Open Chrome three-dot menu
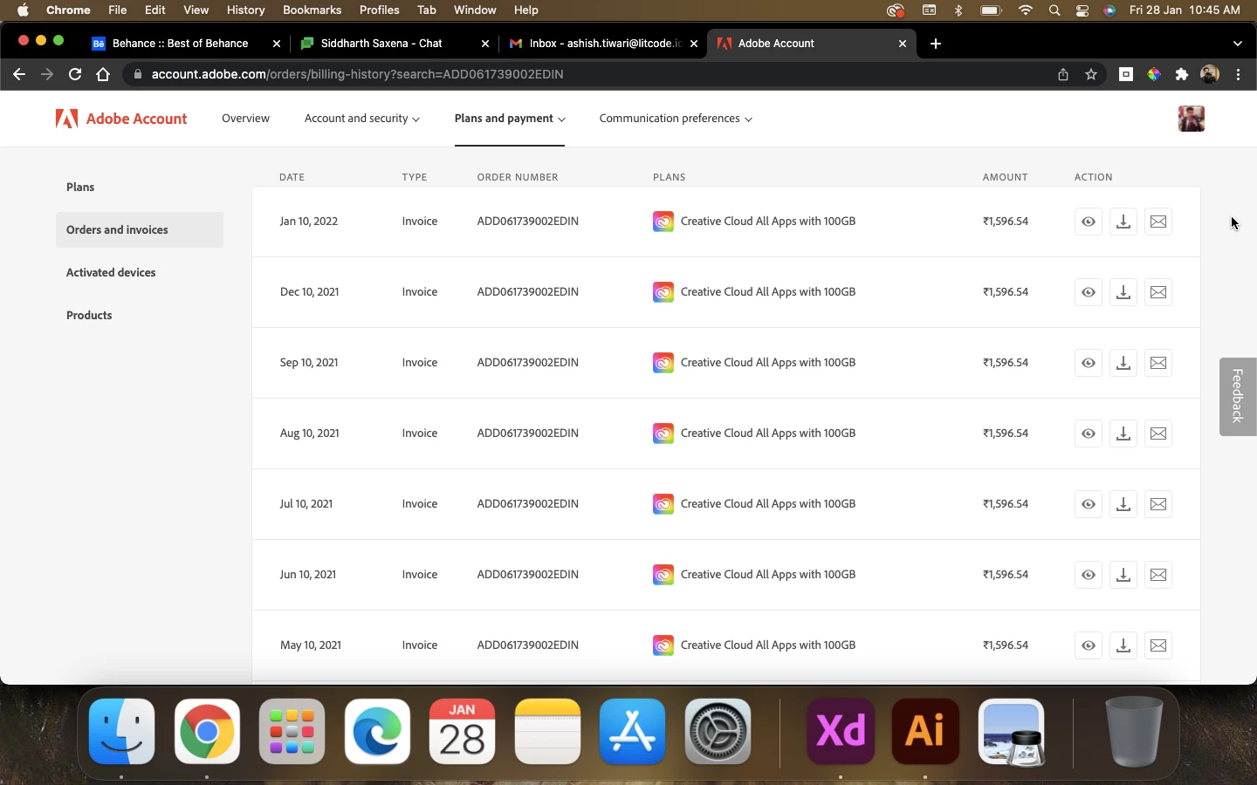Image resolution: width=1257 pixels, height=785 pixels. [1239, 75]
